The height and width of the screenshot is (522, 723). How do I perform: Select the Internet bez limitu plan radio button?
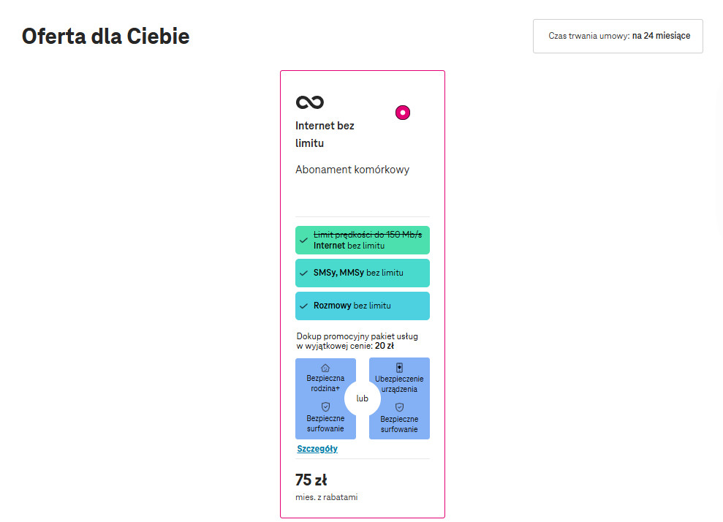[403, 113]
